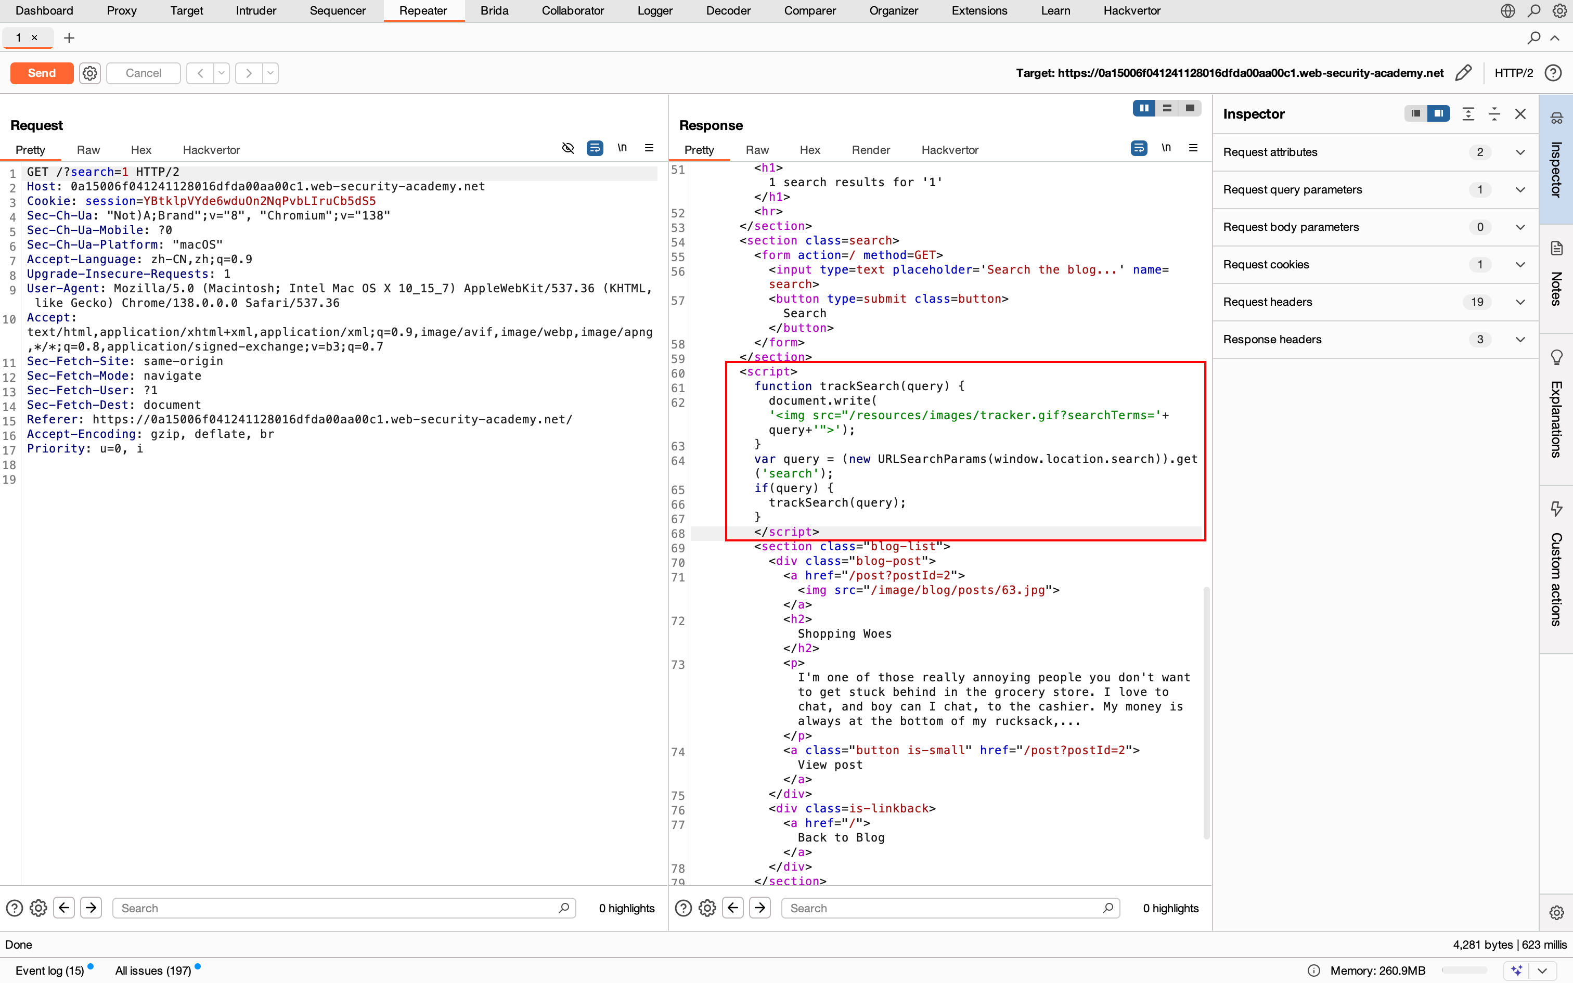Focus the Response search field
The height and width of the screenshot is (983, 1573).
tap(950, 908)
